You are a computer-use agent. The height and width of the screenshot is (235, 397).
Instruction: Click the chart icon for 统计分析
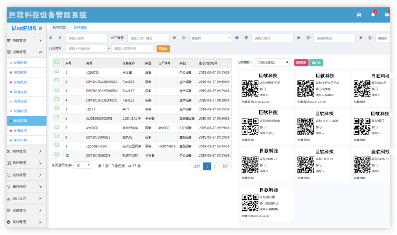click(9, 198)
